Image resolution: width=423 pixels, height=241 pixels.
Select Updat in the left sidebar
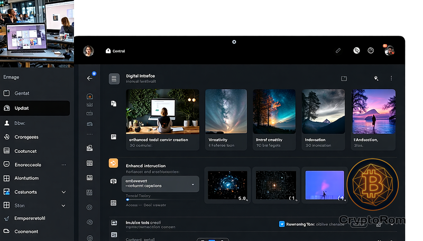click(x=35, y=108)
